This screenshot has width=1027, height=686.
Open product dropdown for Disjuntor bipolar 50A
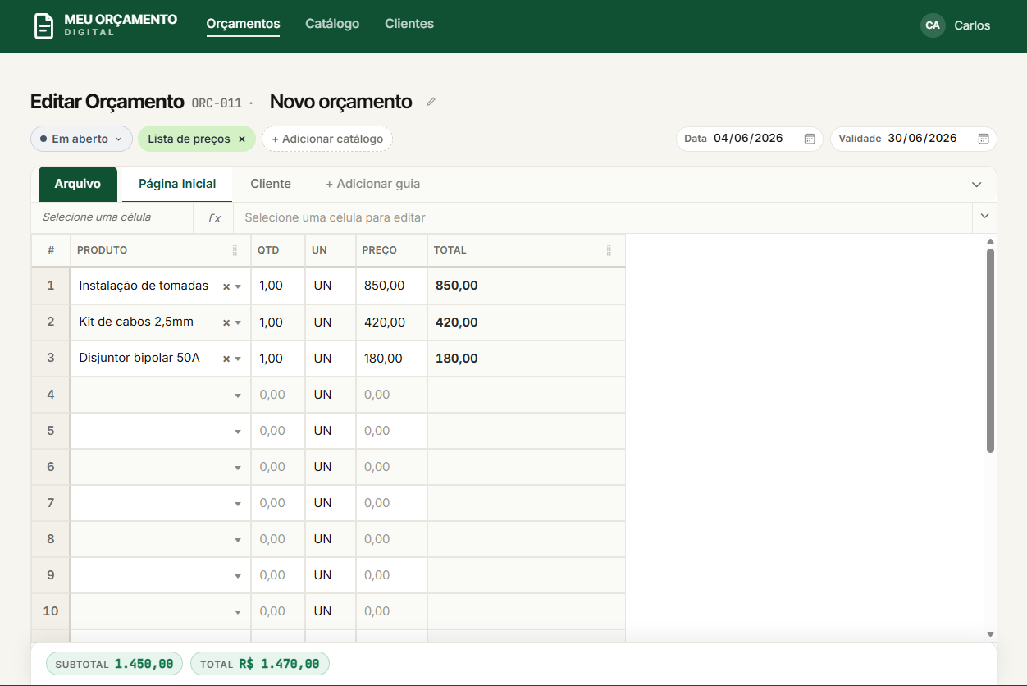[238, 359]
